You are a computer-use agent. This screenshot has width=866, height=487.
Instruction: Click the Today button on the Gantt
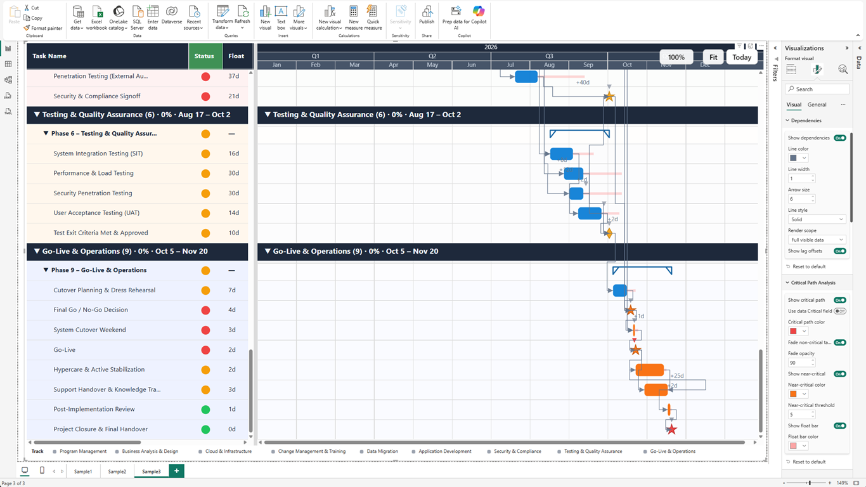tap(741, 56)
